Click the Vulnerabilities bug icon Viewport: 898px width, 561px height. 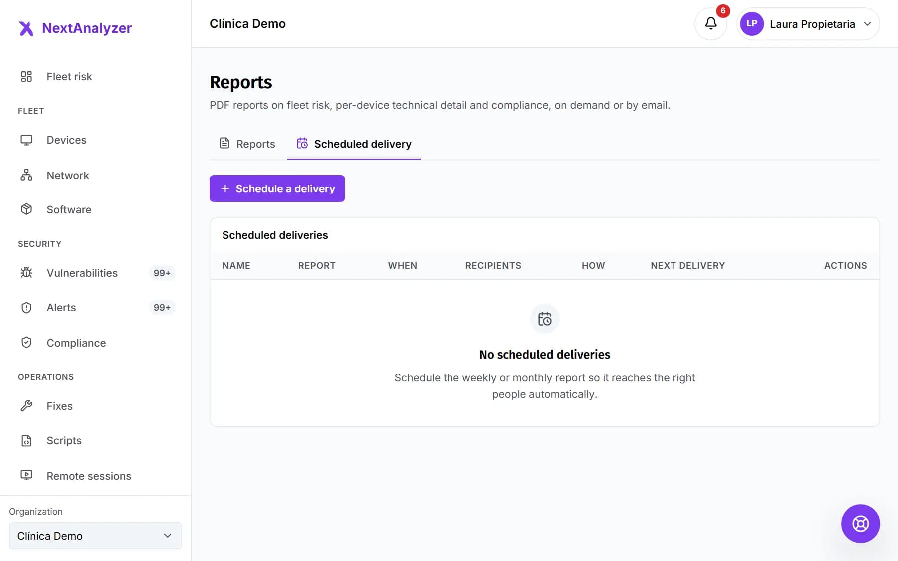point(26,273)
